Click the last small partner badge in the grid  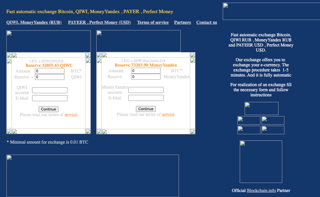click(273, 130)
